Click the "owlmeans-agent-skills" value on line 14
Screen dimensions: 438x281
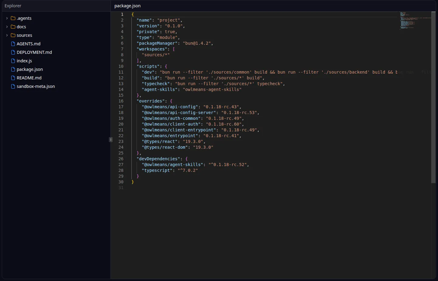point(212,89)
